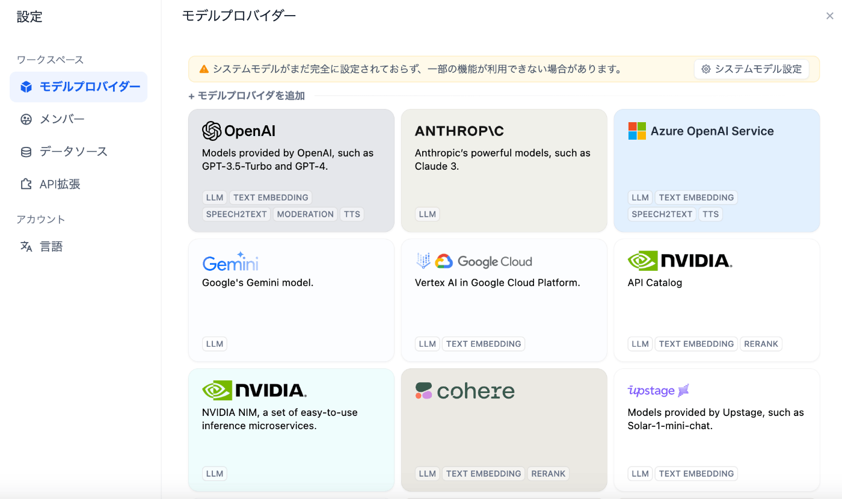Click the LLM tag on Gemini card
842x499 pixels.
pyautogui.click(x=215, y=344)
